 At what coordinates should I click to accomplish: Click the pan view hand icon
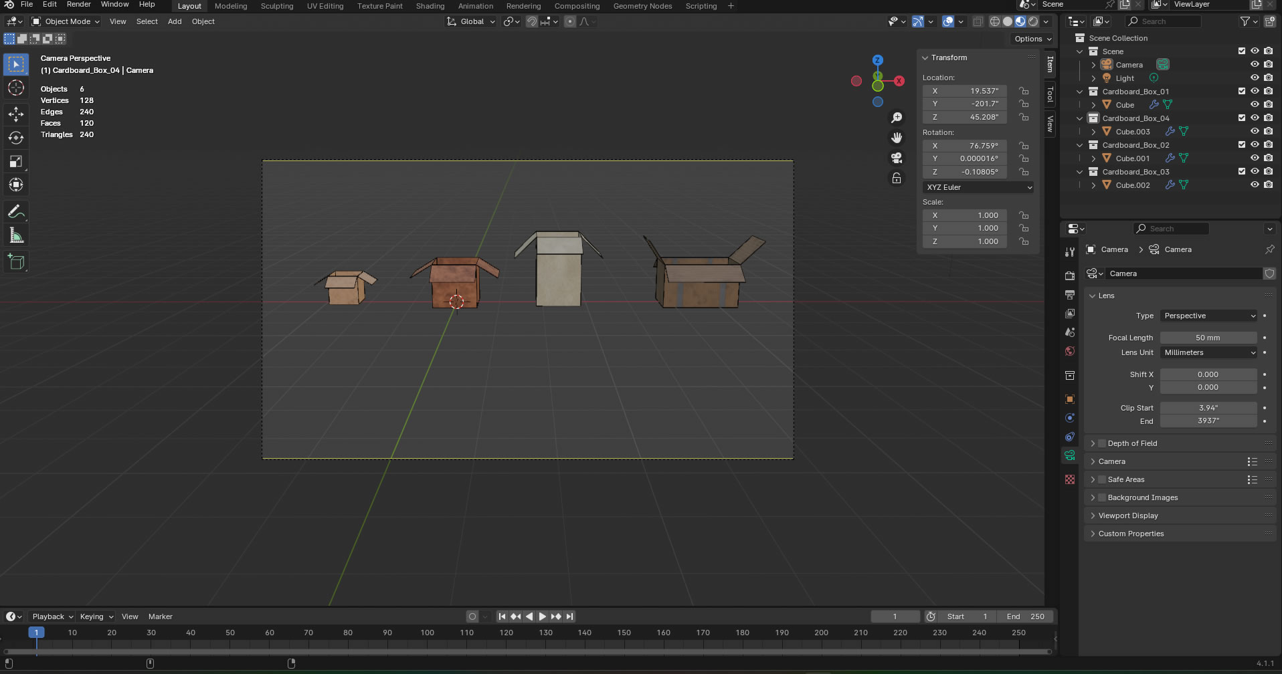pyautogui.click(x=897, y=138)
